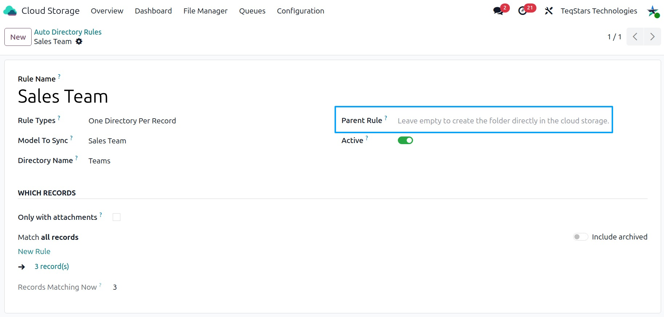Screen dimensions: 664x317
Task: Open the debug tools wrench icon
Action: click(x=549, y=11)
